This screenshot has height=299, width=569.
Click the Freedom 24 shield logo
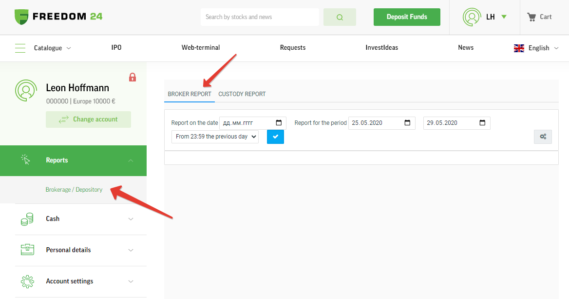(x=21, y=17)
